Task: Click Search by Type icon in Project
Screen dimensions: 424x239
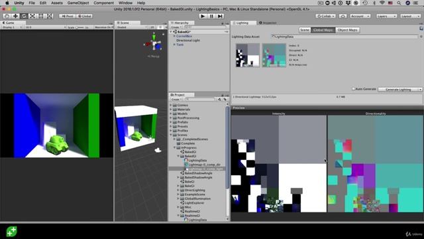Action: [219, 100]
